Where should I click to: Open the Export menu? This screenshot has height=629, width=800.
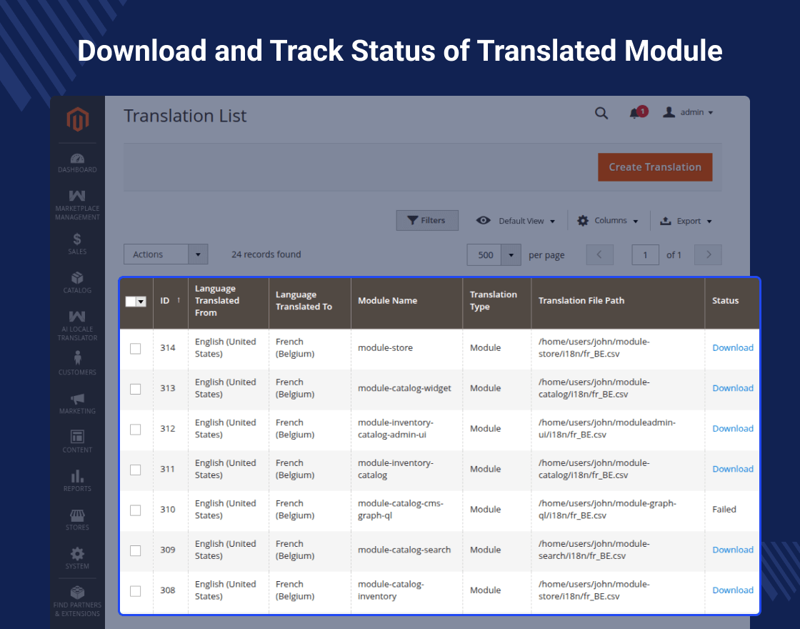click(x=686, y=221)
